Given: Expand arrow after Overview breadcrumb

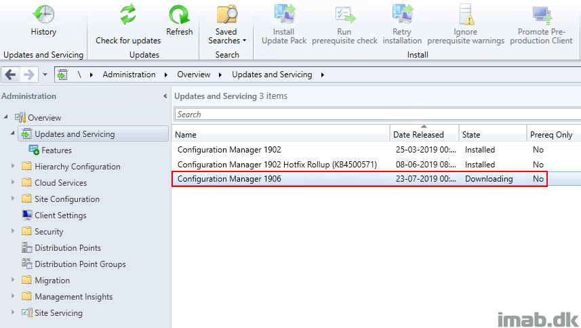Looking at the screenshot, I should coord(220,75).
